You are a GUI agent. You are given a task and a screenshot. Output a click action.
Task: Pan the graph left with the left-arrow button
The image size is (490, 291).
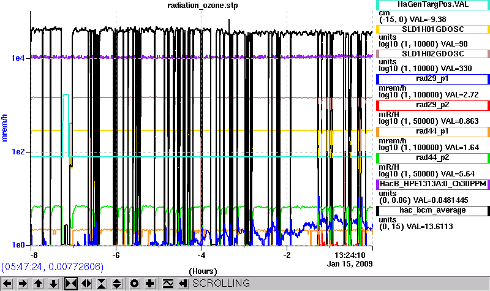tap(7, 284)
